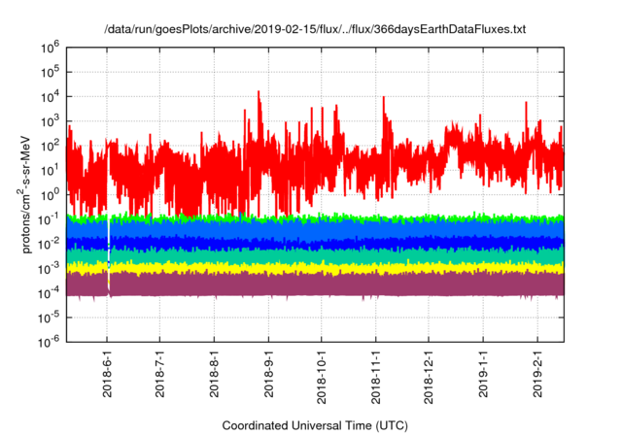Click the 2018-10-1 date label
The image size is (622, 435).
point(322,377)
